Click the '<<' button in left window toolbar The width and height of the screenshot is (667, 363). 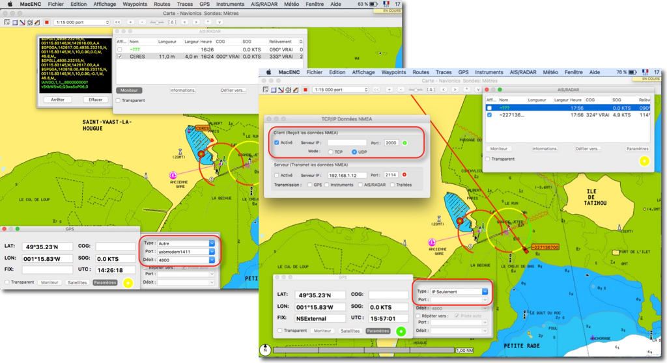click(117, 22)
